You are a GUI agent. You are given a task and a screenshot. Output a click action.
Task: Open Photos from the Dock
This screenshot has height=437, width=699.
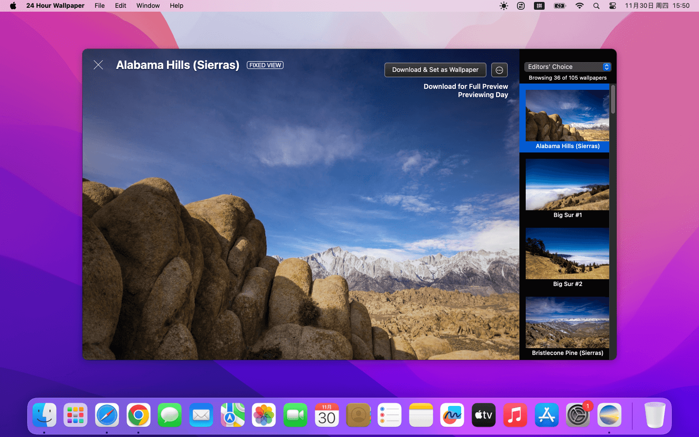264,415
